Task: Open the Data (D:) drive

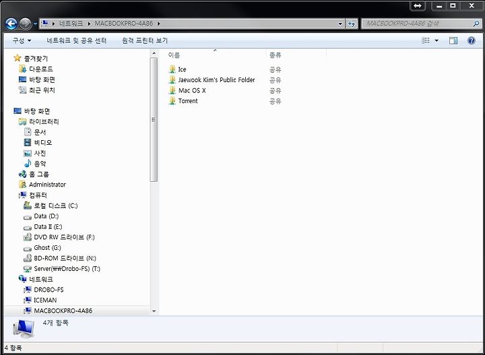Action: [x=46, y=216]
